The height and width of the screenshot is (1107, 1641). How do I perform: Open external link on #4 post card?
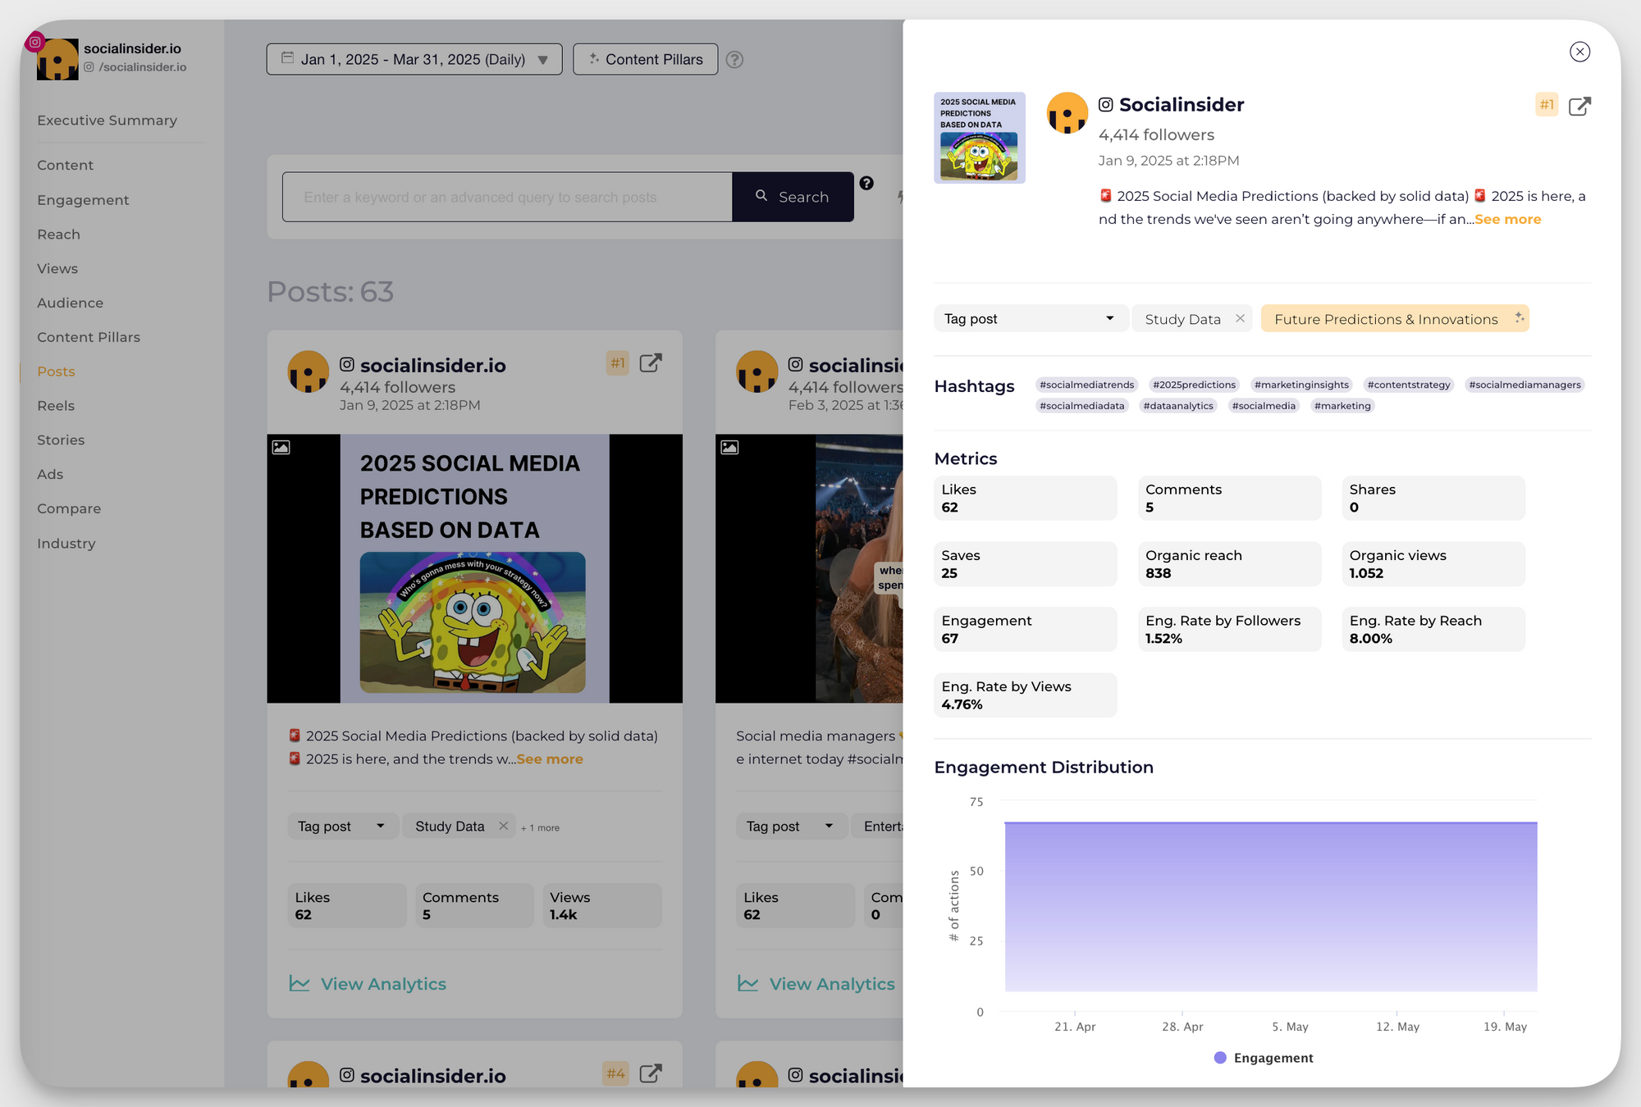(650, 1073)
